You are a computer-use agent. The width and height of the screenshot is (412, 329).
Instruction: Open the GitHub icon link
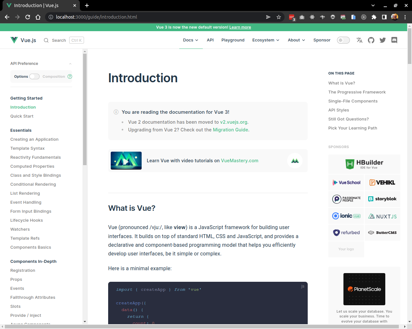pos(371,40)
